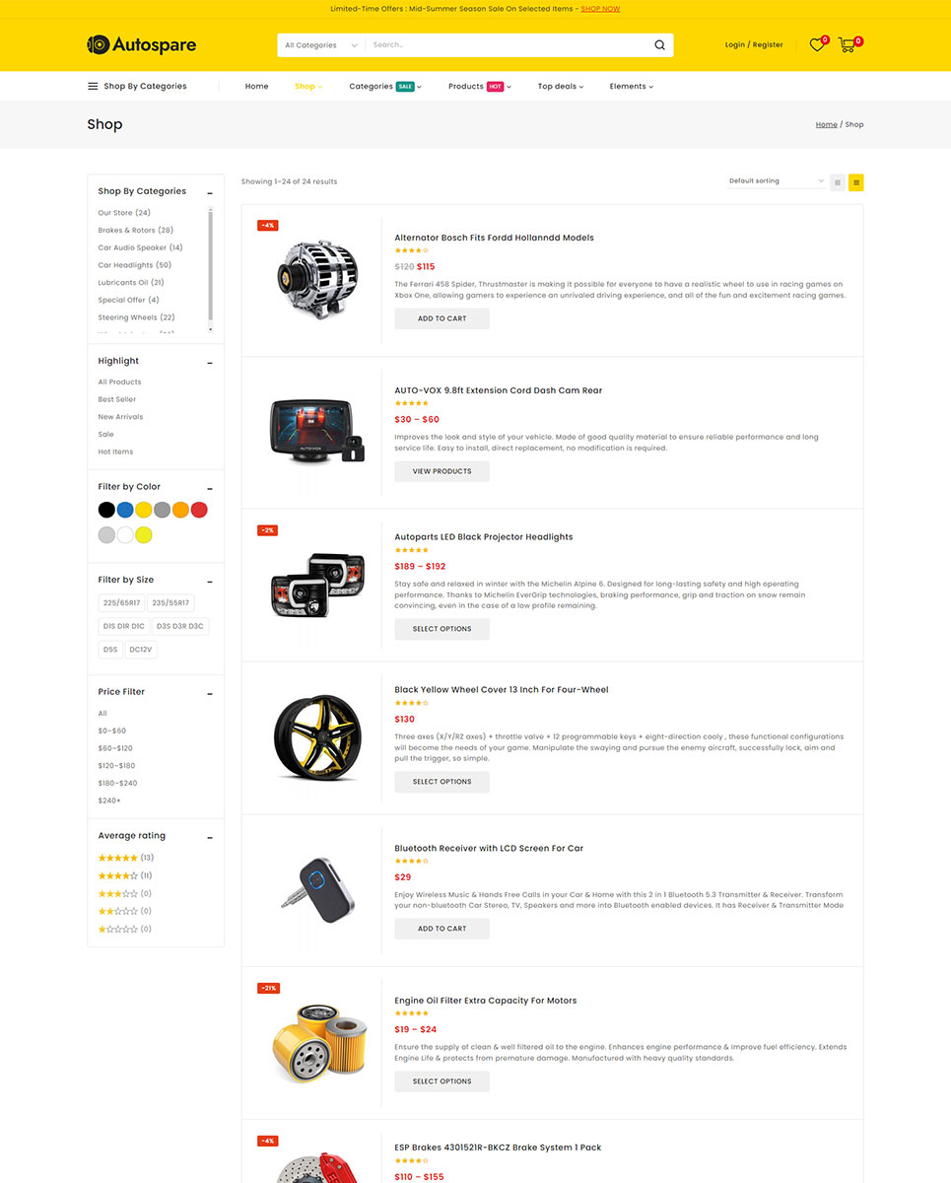Collapse the Average rating section
This screenshot has width=951, height=1183.
[210, 837]
